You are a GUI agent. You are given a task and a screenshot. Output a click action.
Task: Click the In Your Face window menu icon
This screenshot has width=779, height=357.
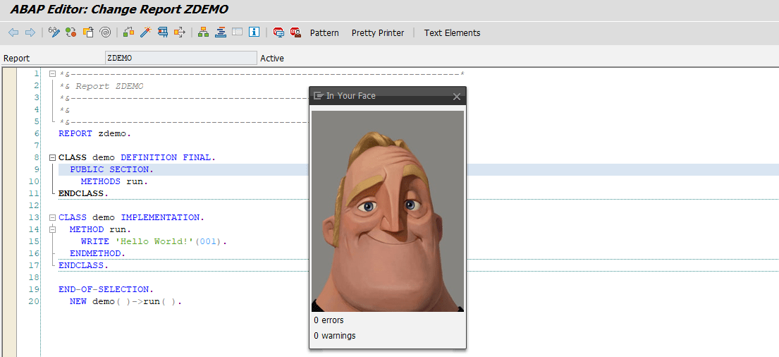tap(319, 95)
